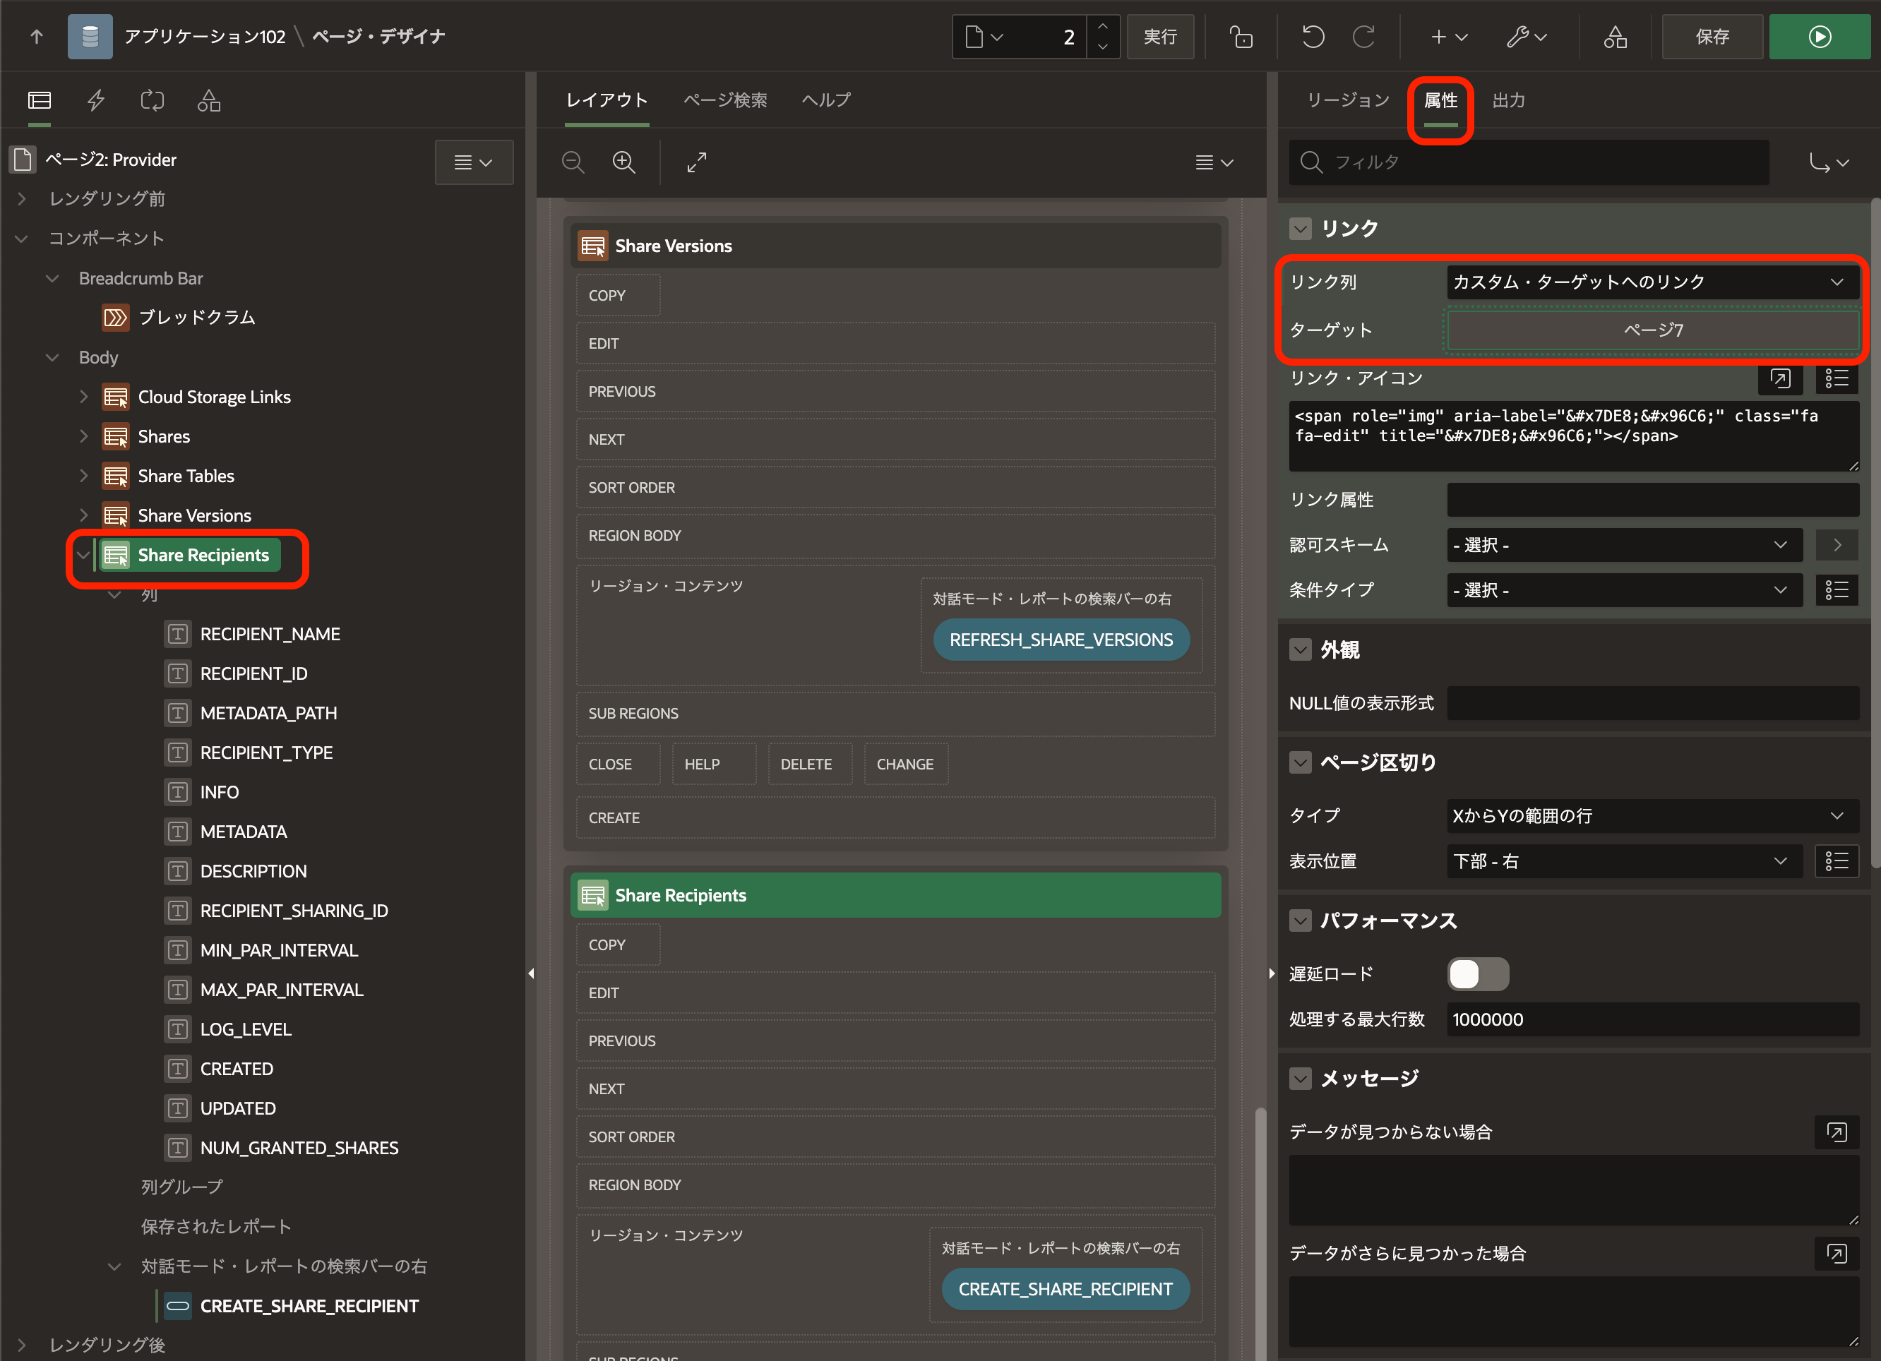The height and width of the screenshot is (1361, 1881).
Task: Run page with the green play button
Action: [1819, 37]
